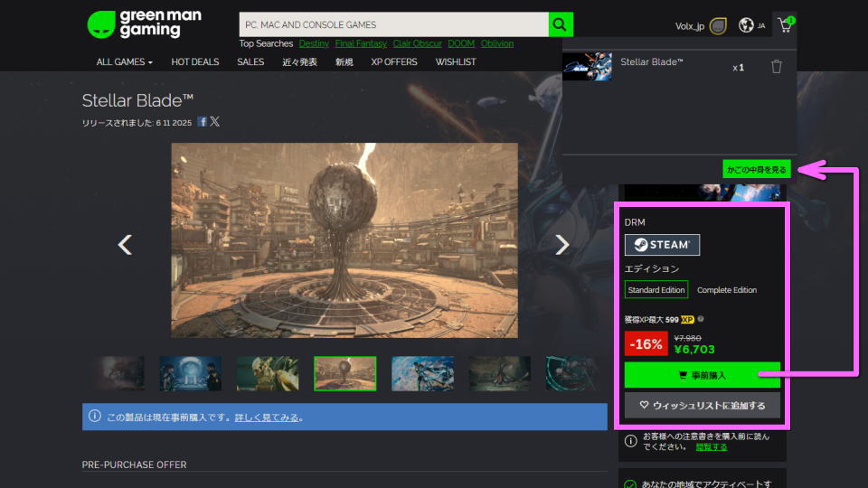Select Complete Edition
This screenshot has width=868, height=488.
(727, 290)
